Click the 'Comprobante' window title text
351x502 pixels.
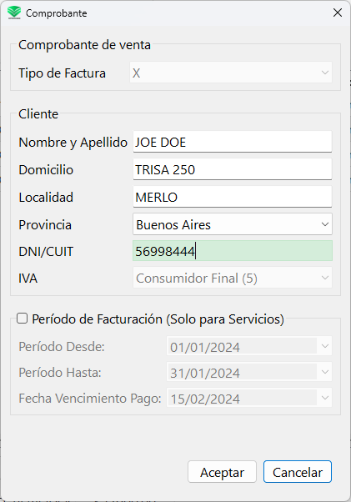click(57, 13)
